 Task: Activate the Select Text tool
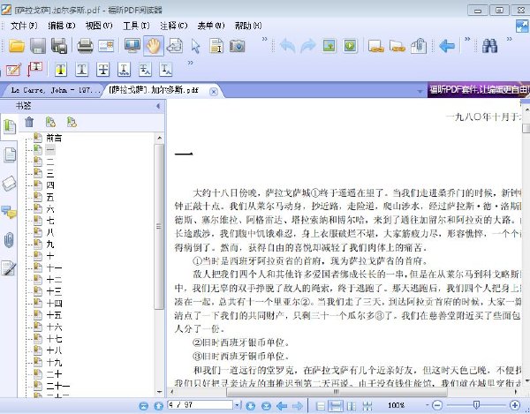point(216,46)
